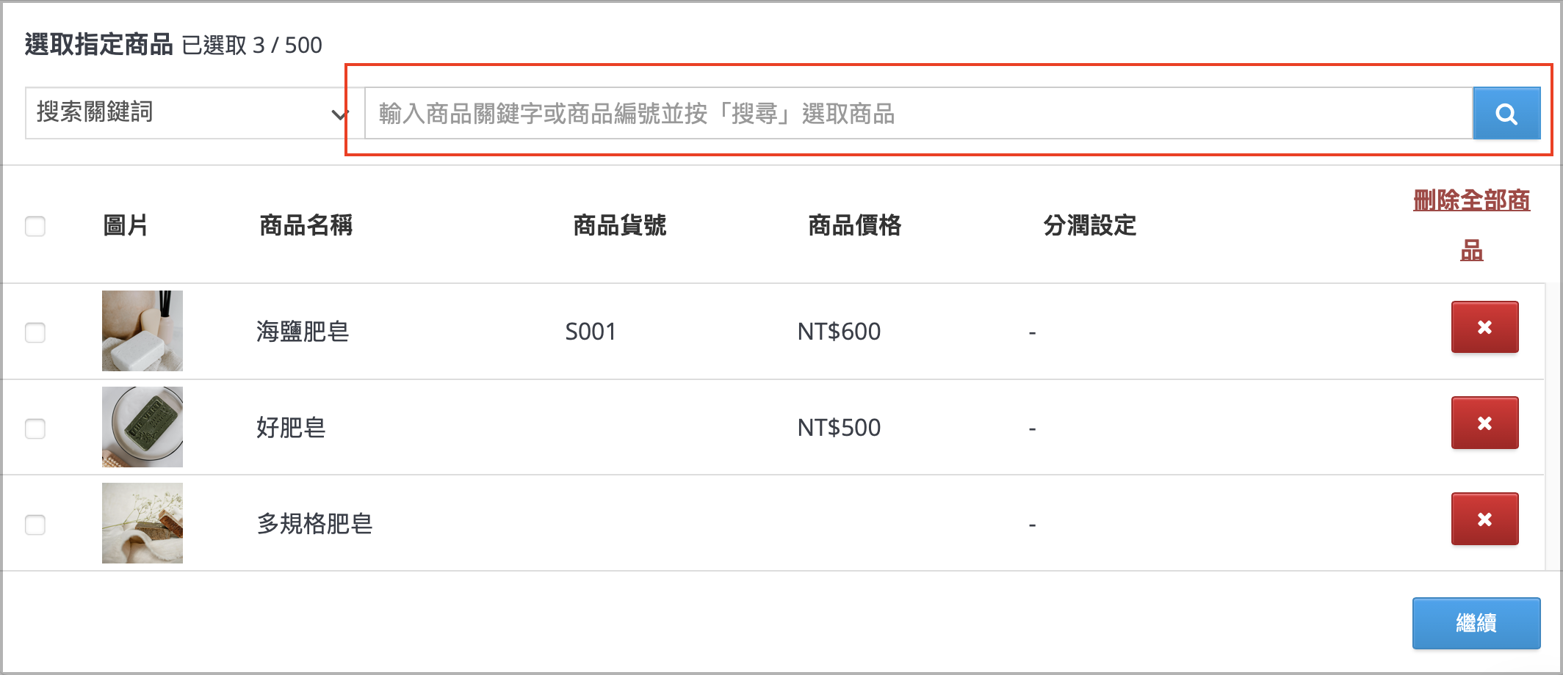Check the box for 海鹽肥皂
The width and height of the screenshot is (1563, 675).
35,332
